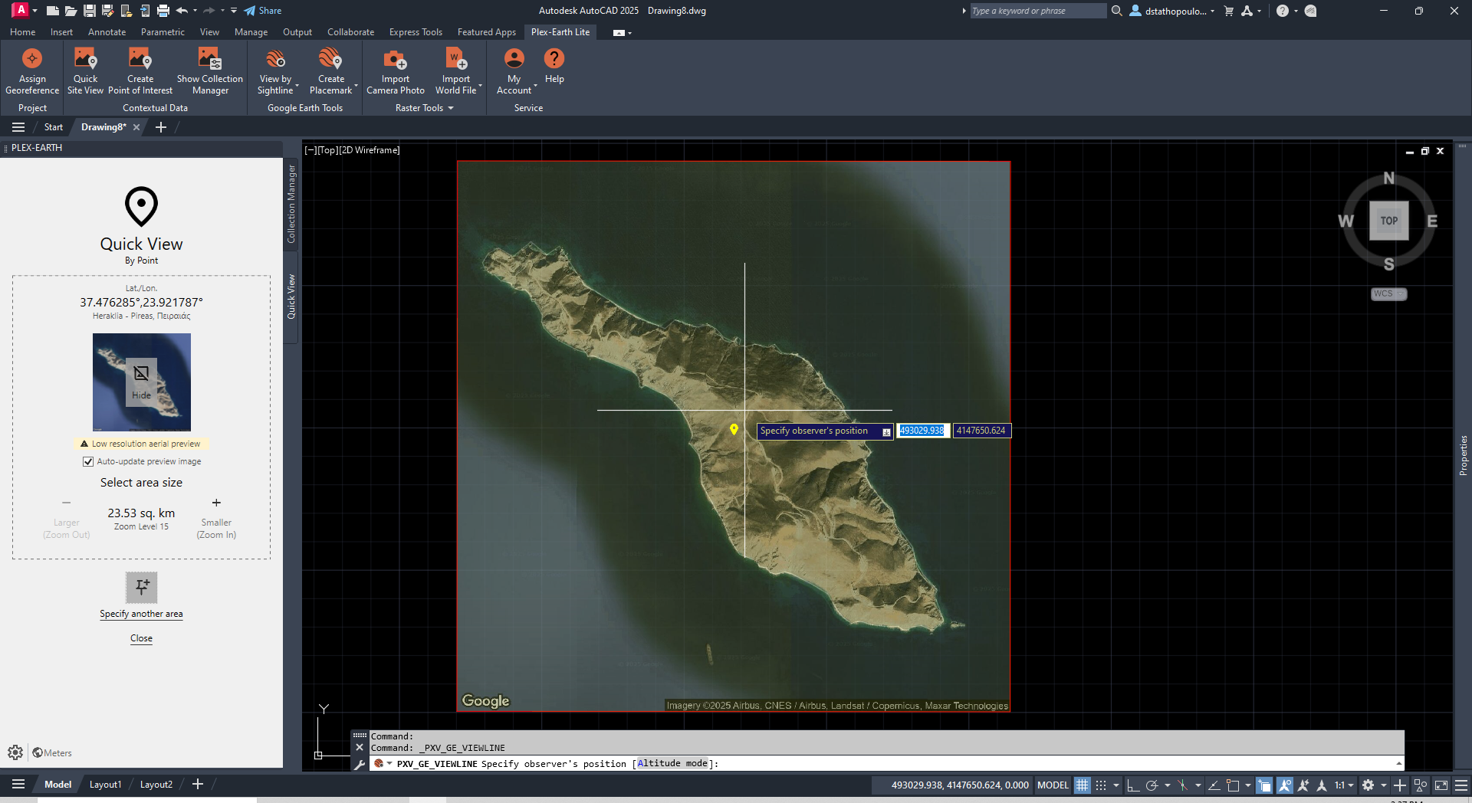The height and width of the screenshot is (803, 1472).
Task: Open status bar customization menu
Action: point(1461,785)
